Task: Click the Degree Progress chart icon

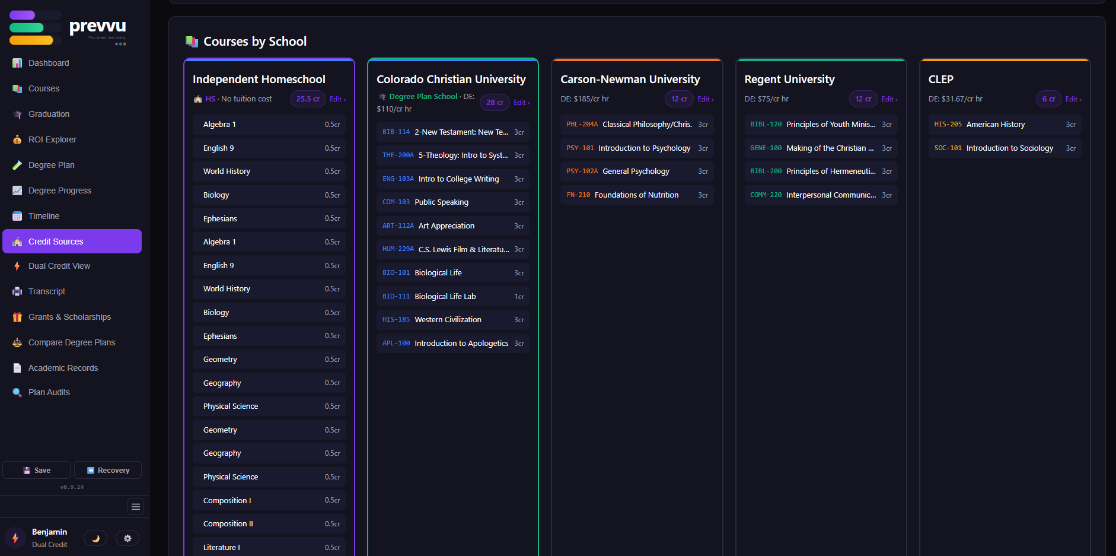Action: [x=17, y=190]
